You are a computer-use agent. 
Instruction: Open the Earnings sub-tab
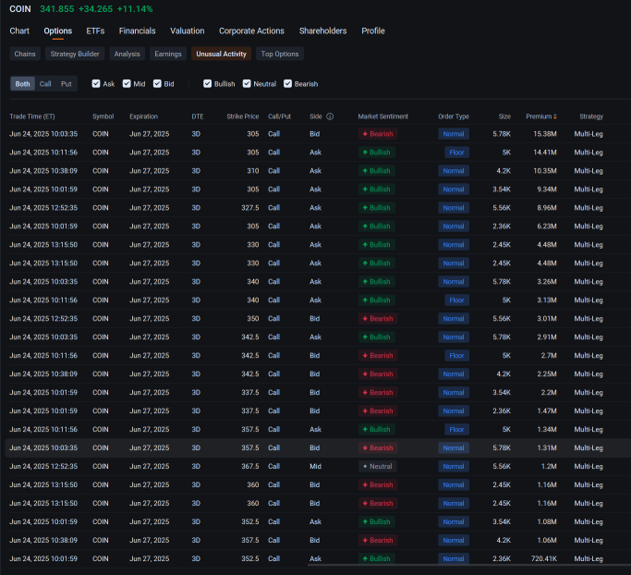[x=168, y=54]
